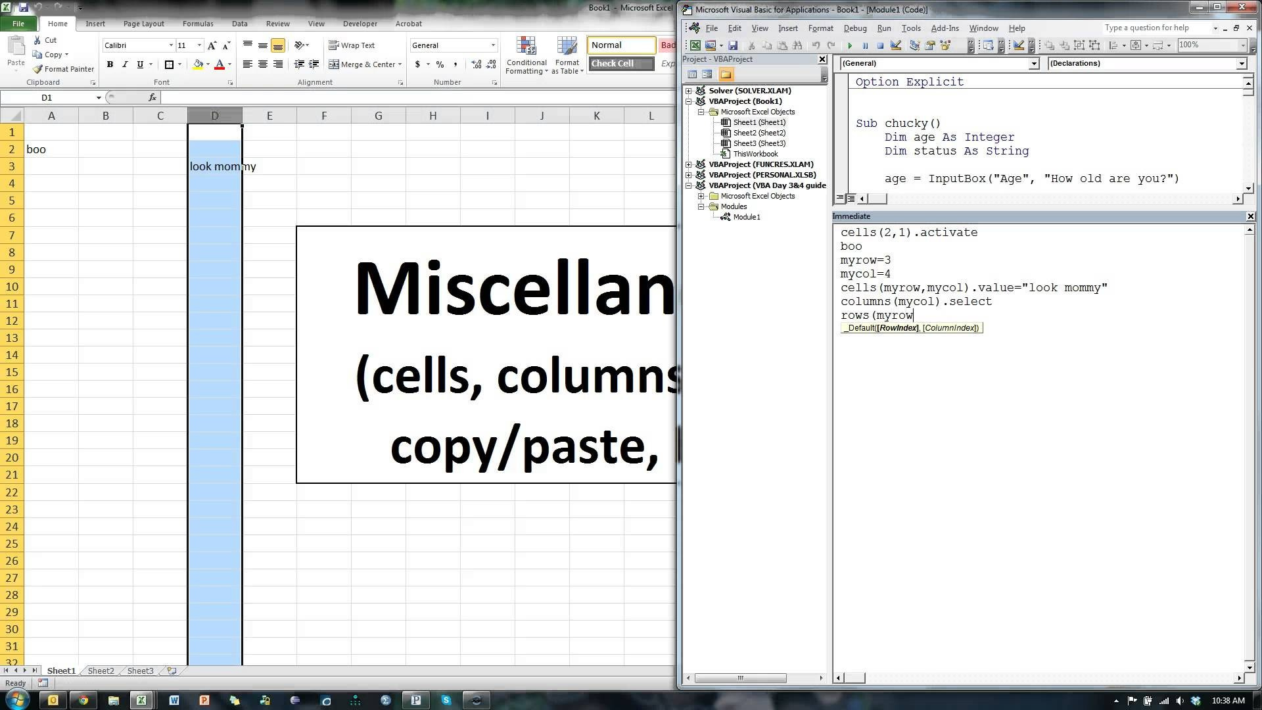Click the Format Painter button
The width and height of the screenshot is (1262, 710).
64,69
